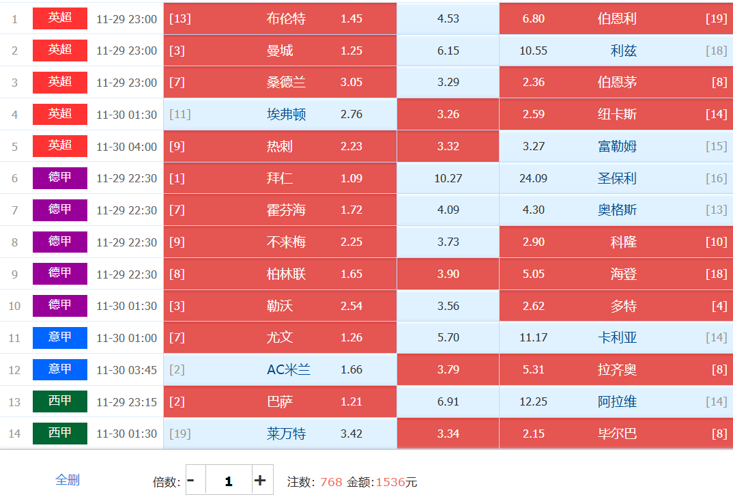Toggle draw odds 4.53 for 布伦特 match
Viewport: 733px width, 495px height.
point(448,18)
